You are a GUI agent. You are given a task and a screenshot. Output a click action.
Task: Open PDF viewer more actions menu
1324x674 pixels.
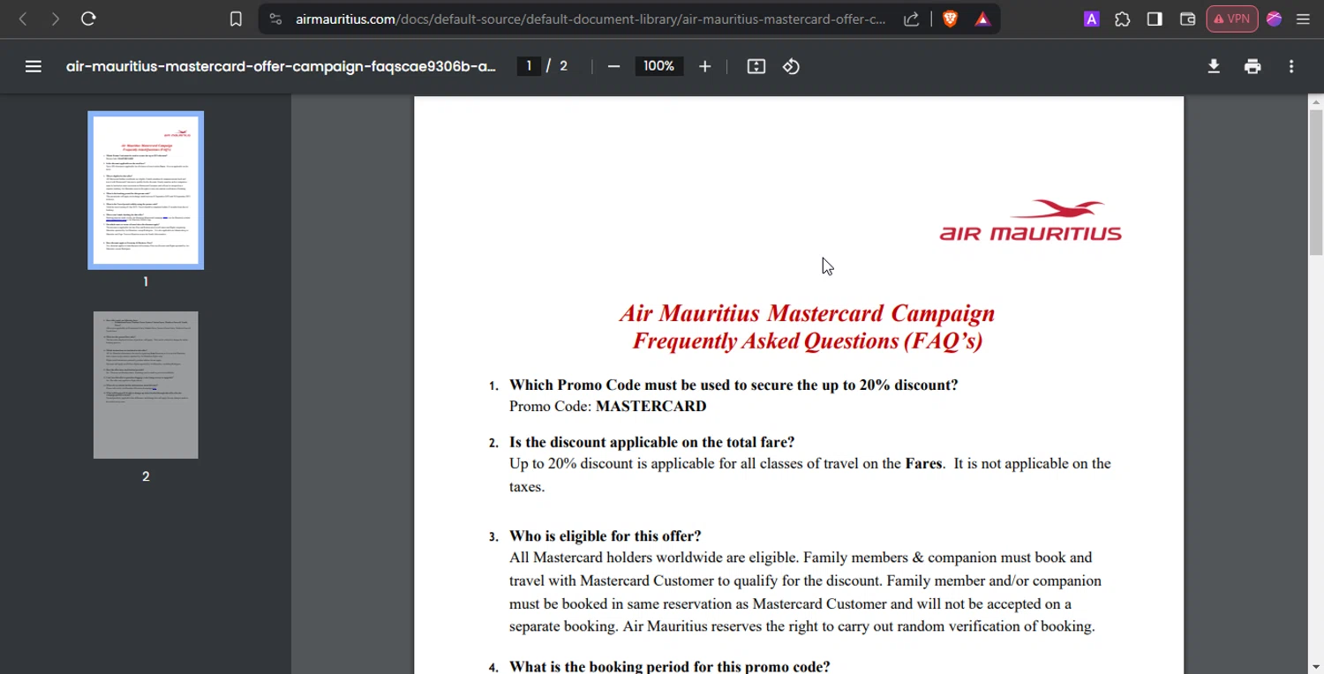click(1291, 66)
